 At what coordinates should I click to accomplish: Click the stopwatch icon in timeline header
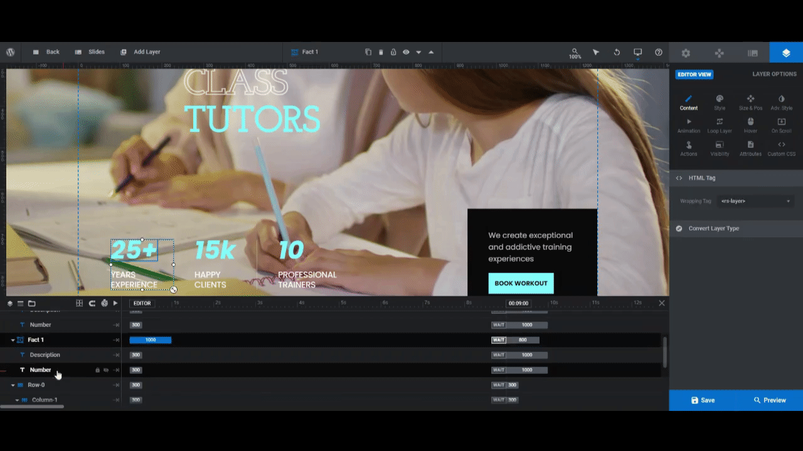[104, 303]
